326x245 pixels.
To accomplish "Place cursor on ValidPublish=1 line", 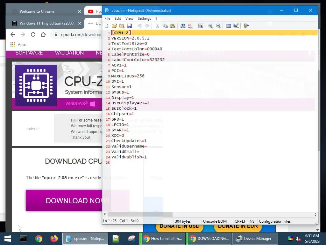I will [x=129, y=157].
